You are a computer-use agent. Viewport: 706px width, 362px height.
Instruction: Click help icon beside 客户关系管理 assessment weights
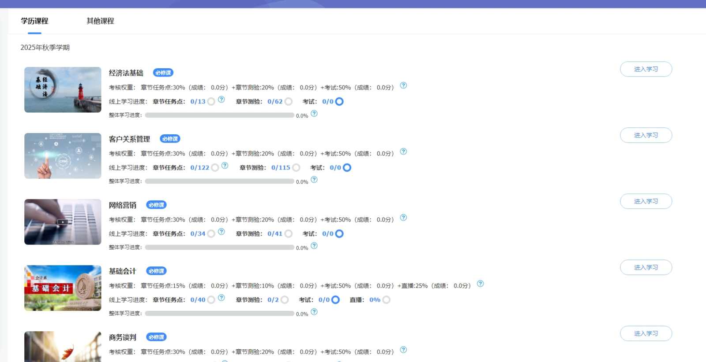403,151
